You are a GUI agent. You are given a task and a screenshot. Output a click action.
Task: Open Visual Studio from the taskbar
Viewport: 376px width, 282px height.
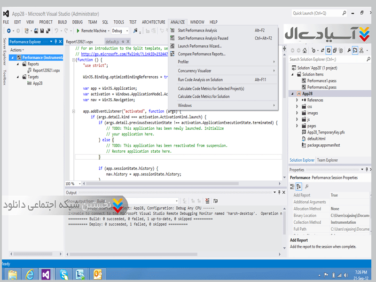[x=46, y=274]
